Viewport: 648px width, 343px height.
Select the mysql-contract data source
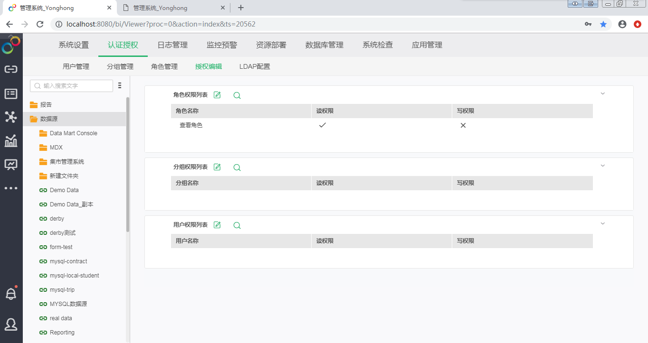[68, 261]
